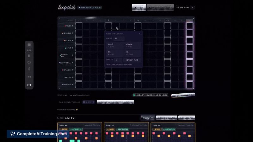Image resolution: width=253 pixels, height=142 pixels.
Task: Click the steps input field showing 32
Action: [x=119, y=38]
